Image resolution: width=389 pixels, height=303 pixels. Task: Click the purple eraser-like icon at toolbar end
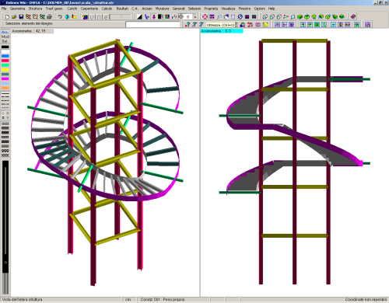[353, 17]
